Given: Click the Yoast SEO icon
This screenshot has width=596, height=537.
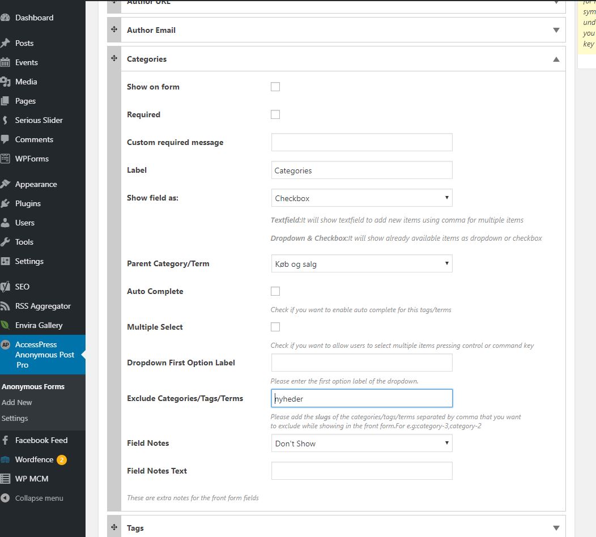Looking at the screenshot, I should click(x=5, y=287).
